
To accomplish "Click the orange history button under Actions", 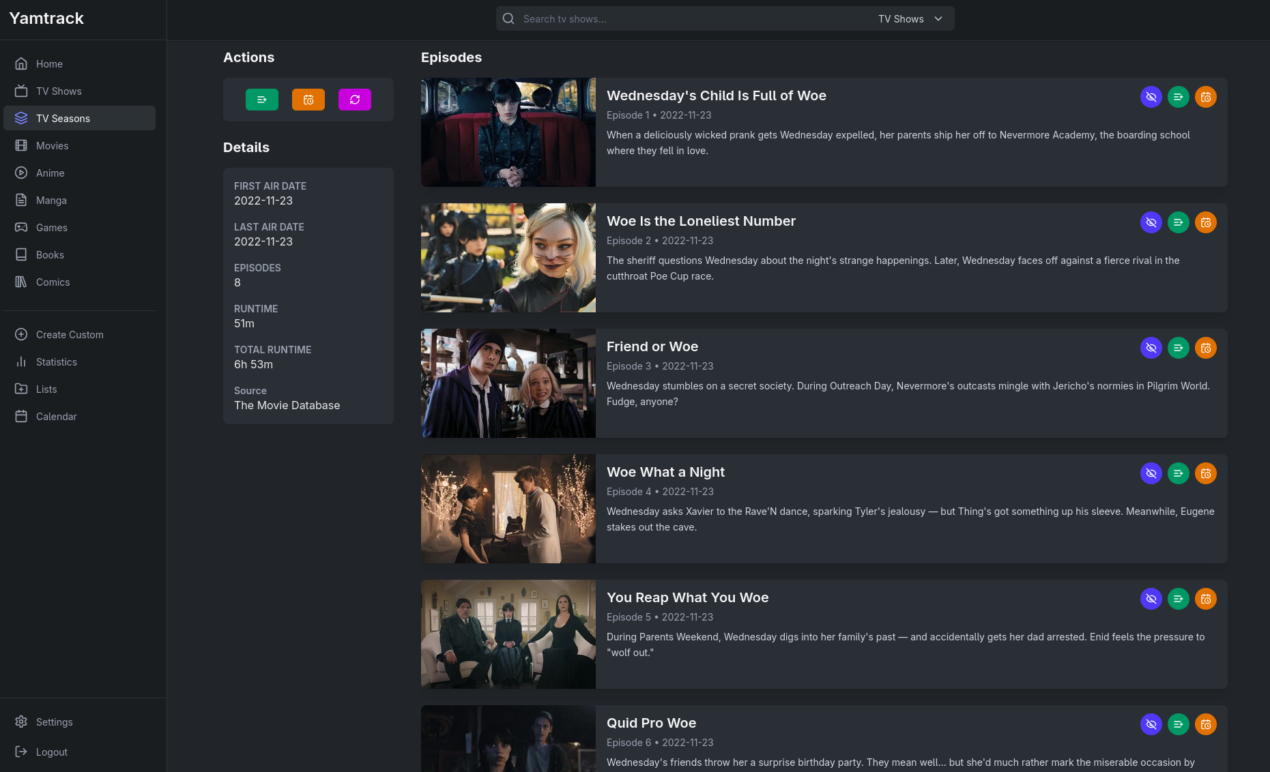I will coord(308,100).
